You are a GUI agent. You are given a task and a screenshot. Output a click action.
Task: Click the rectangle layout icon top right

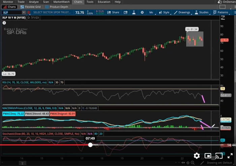223,7
